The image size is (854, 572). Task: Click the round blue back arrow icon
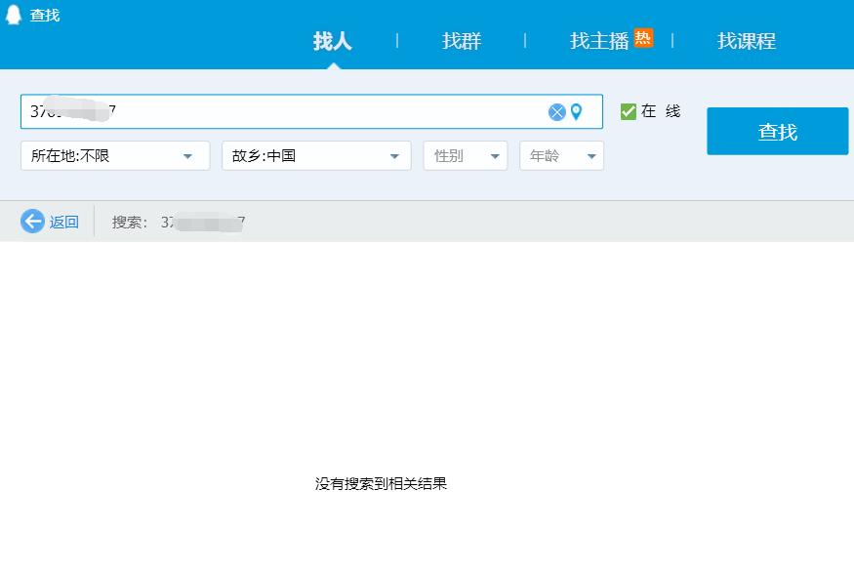[32, 222]
